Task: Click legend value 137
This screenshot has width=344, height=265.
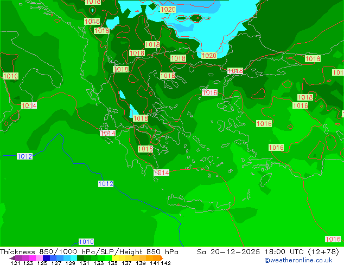Action: [x=126, y=263]
